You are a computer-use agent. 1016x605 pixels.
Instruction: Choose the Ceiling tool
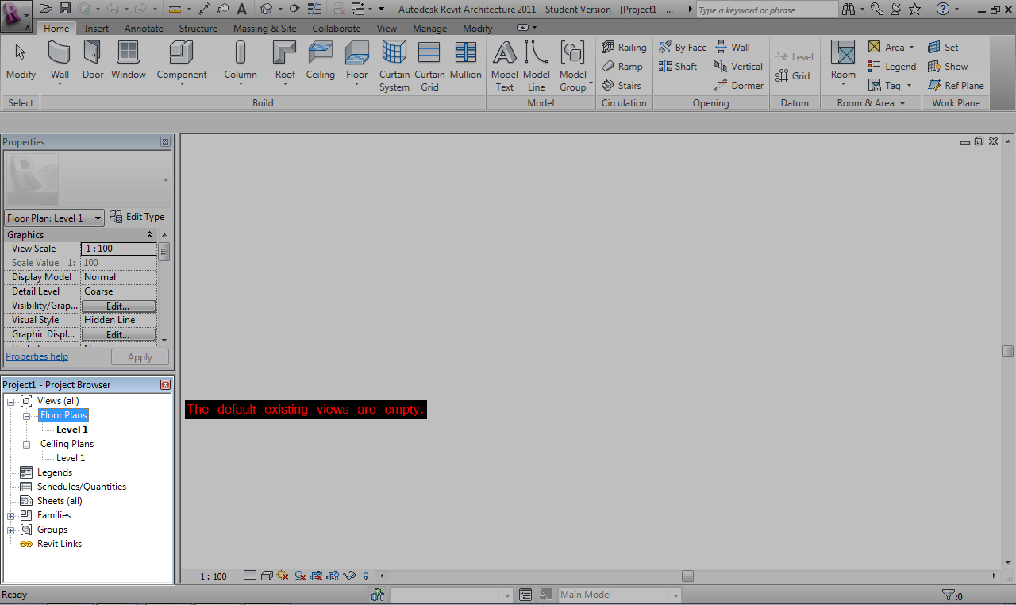(321, 60)
